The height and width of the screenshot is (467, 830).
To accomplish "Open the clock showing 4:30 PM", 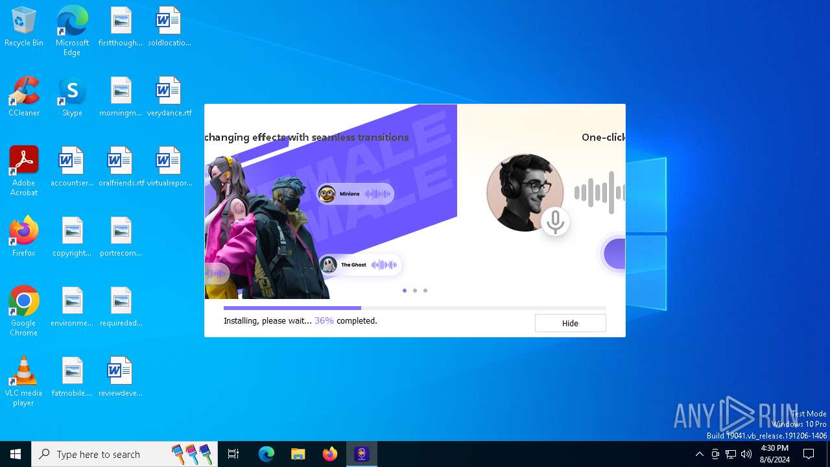I will 774,454.
